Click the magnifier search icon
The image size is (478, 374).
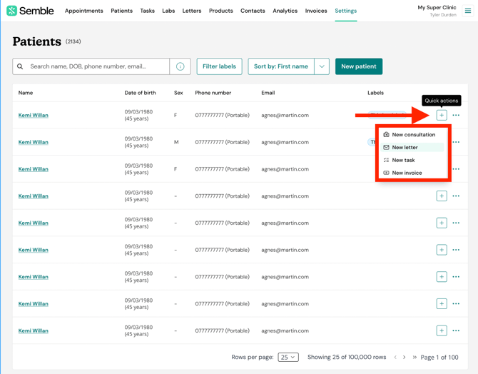point(20,66)
